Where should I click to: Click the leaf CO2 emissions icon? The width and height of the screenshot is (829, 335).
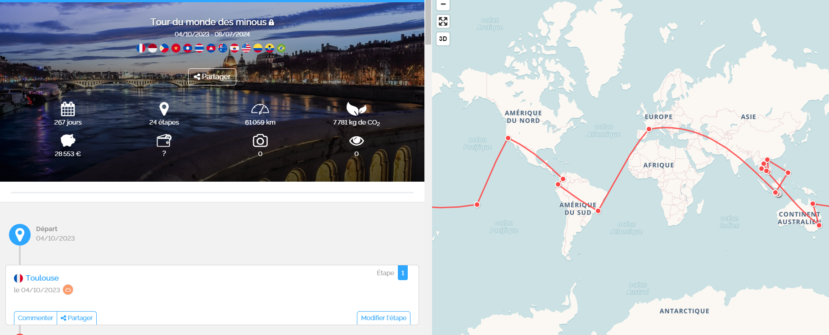(356, 109)
